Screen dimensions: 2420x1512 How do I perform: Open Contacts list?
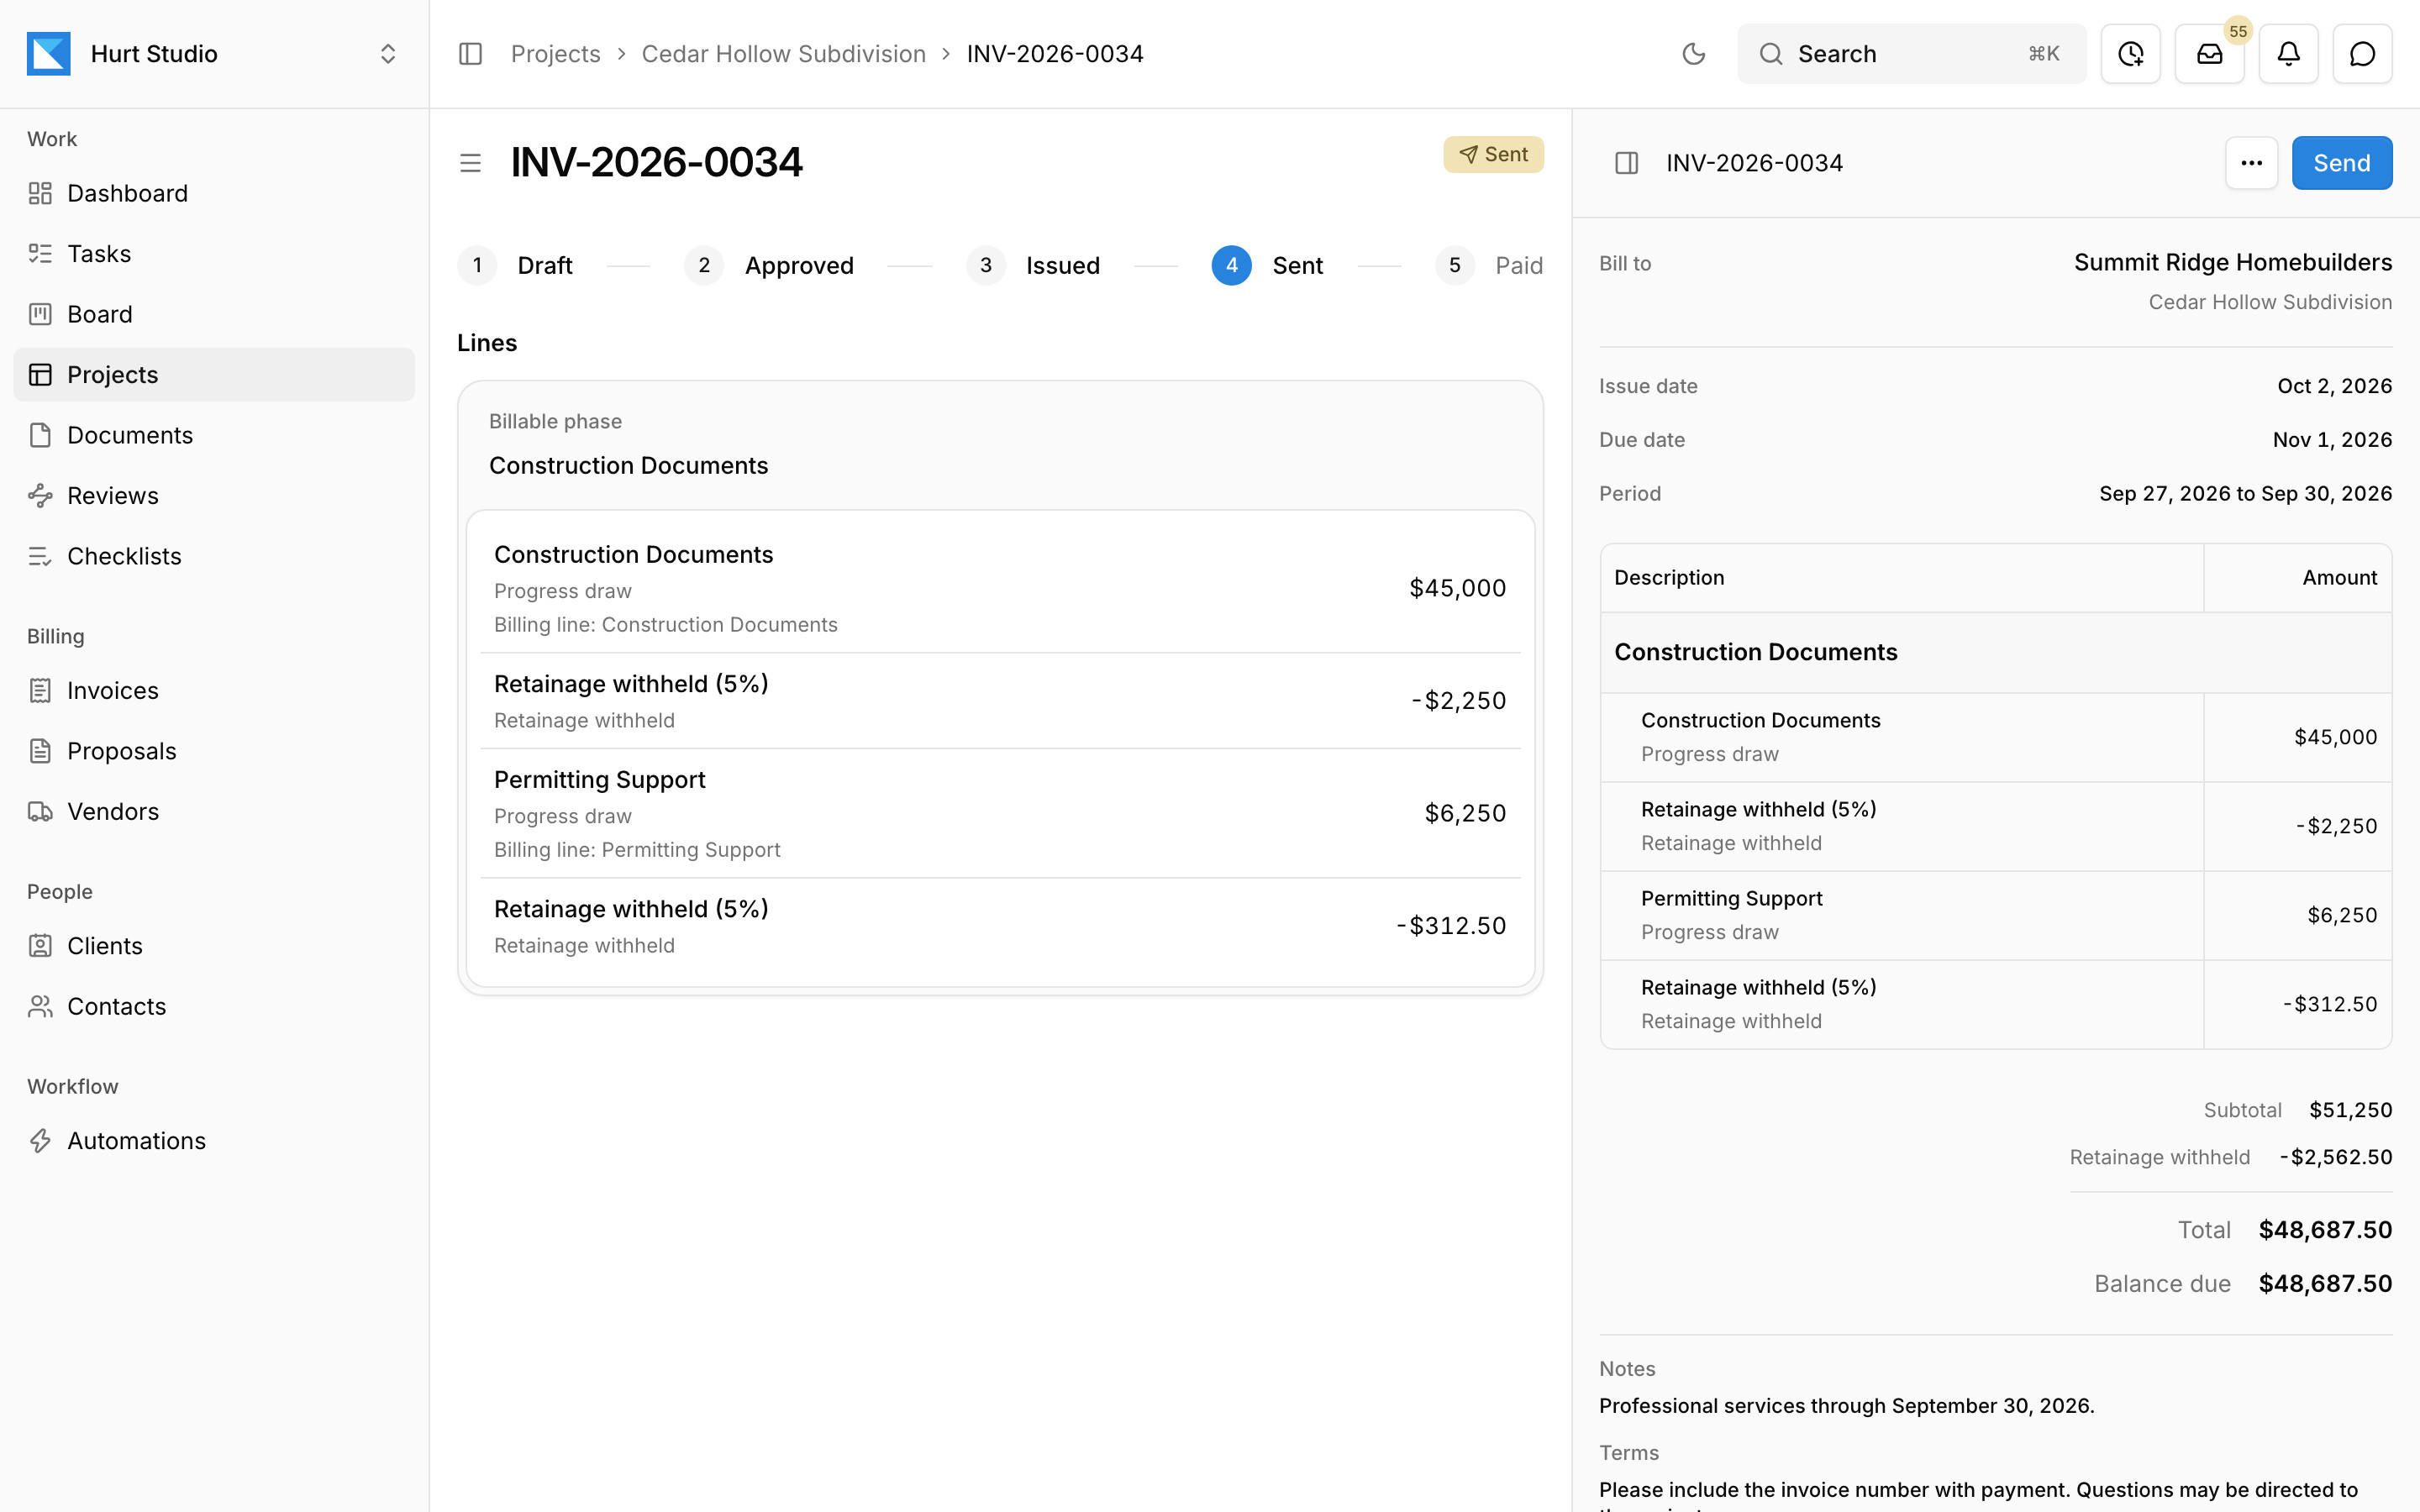[x=213, y=1006]
